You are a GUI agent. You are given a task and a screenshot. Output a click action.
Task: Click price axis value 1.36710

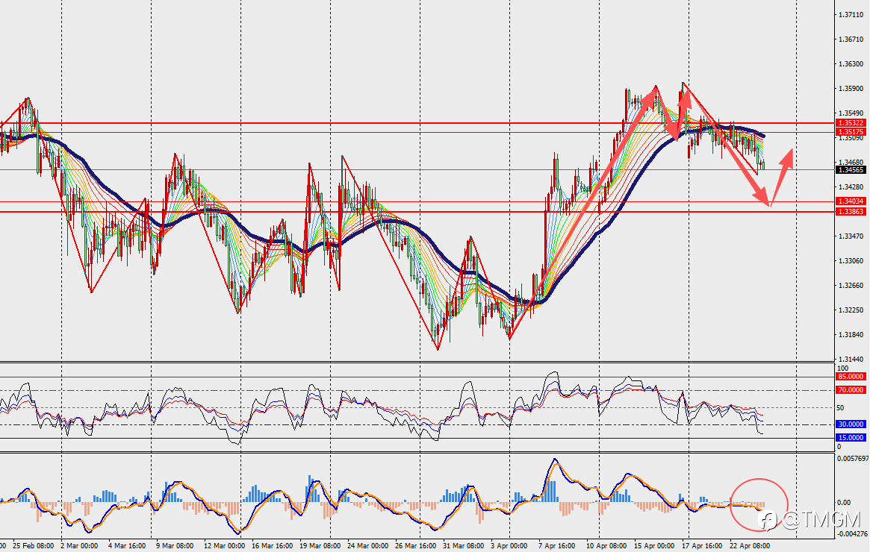tap(851, 40)
